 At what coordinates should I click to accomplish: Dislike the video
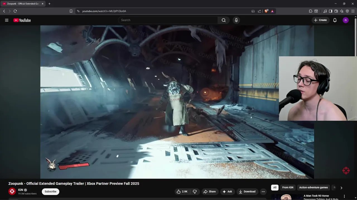click(195, 191)
